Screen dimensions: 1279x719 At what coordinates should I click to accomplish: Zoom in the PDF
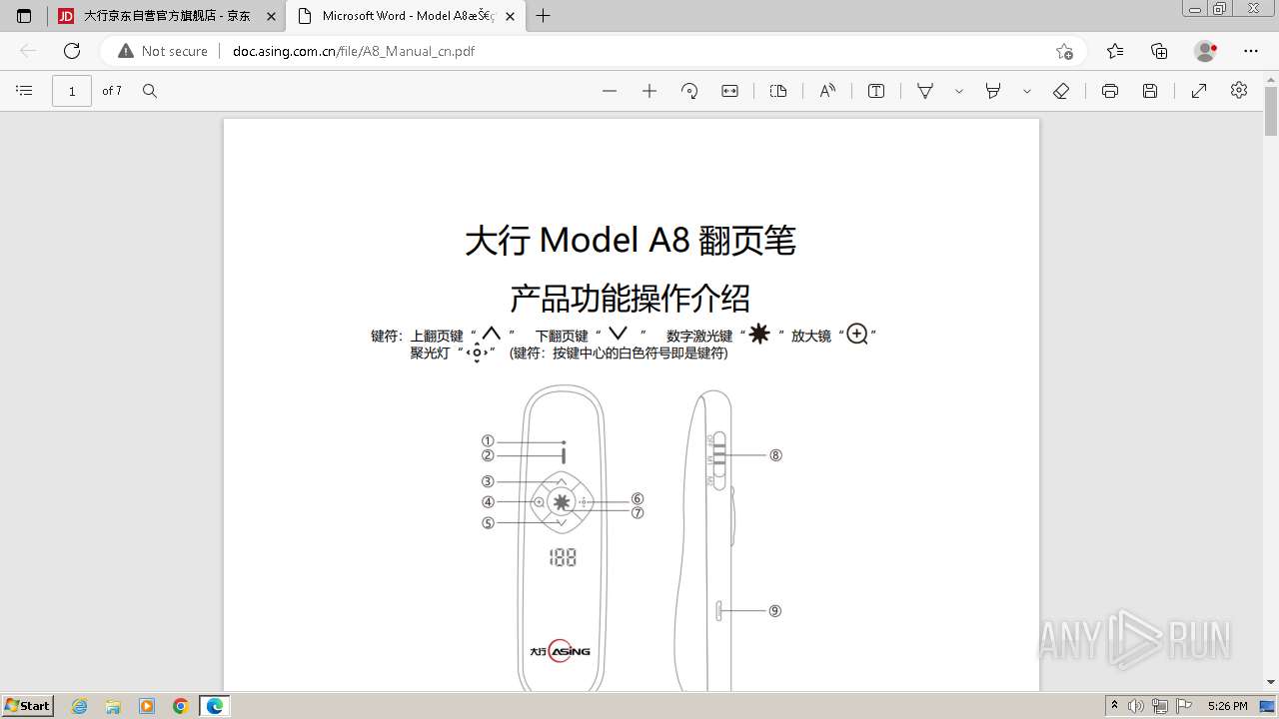649,91
